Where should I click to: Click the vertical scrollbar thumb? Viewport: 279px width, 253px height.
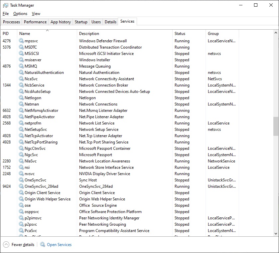(x=276, y=126)
